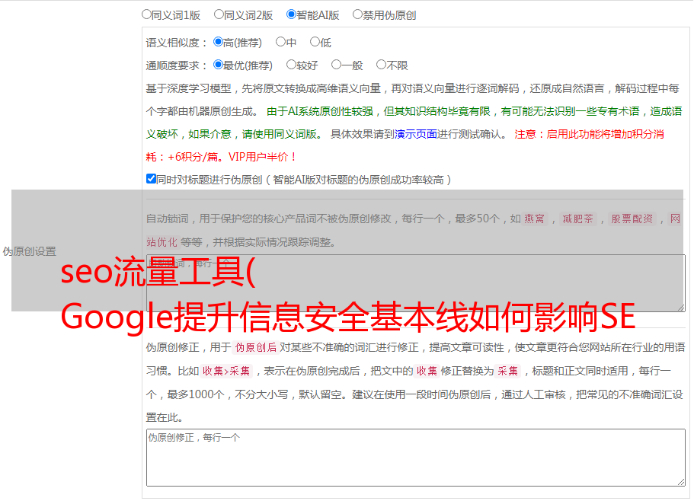Viewport: 694px width, 501px height.
Task: Click the 减肥茶 example keyword tag
Action: coord(577,219)
